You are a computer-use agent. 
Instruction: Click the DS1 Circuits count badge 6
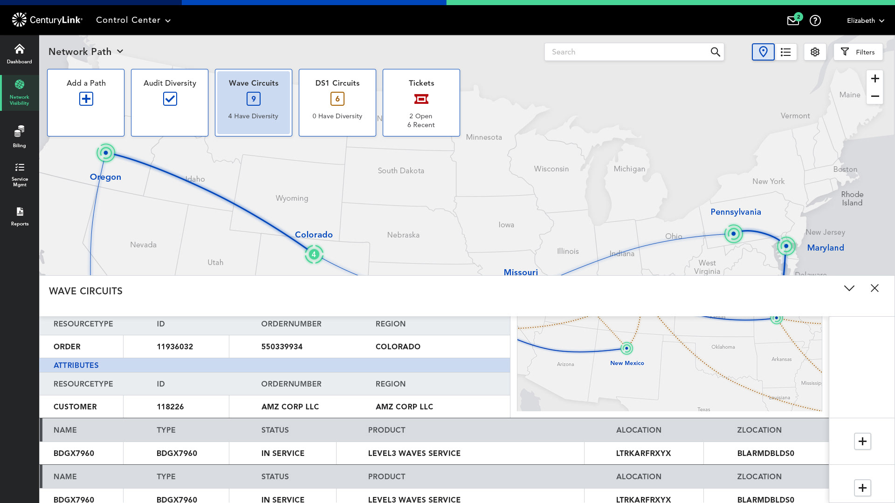[x=337, y=99]
